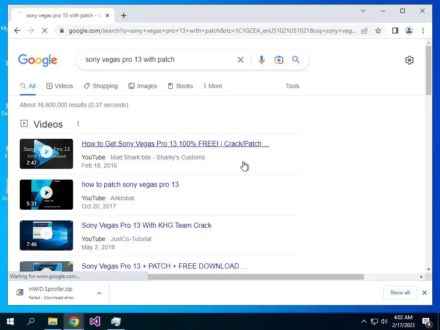
Task: Switch to the Books tab
Action: coord(180,86)
